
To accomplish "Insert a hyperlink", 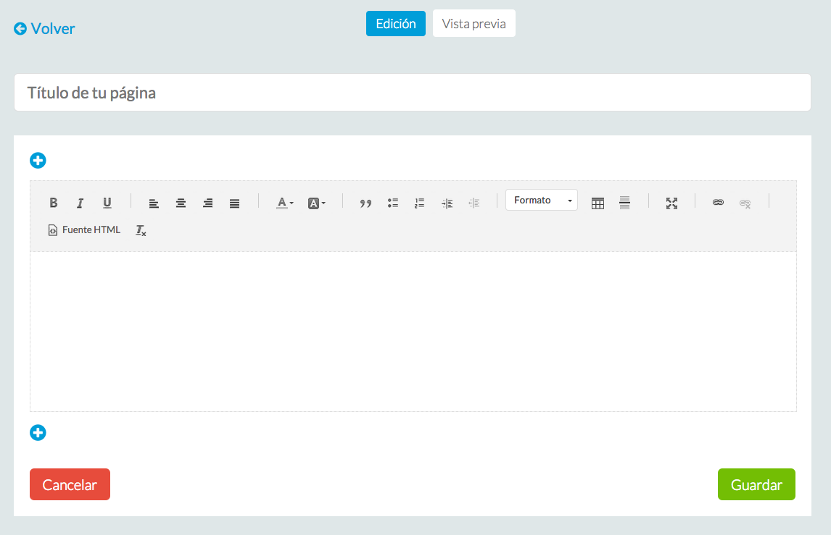I will (x=718, y=203).
